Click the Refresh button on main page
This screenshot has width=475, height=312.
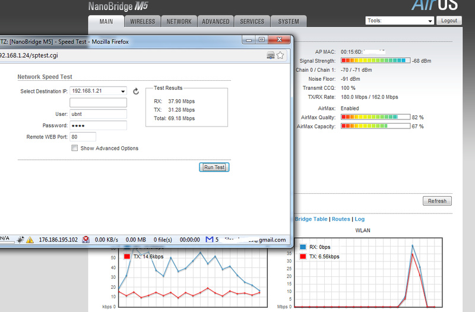pos(437,201)
